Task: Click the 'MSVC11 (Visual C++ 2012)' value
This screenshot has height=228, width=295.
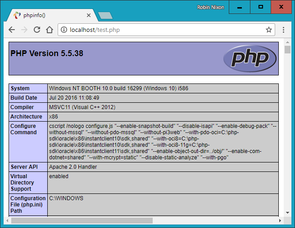Action: (82, 107)
